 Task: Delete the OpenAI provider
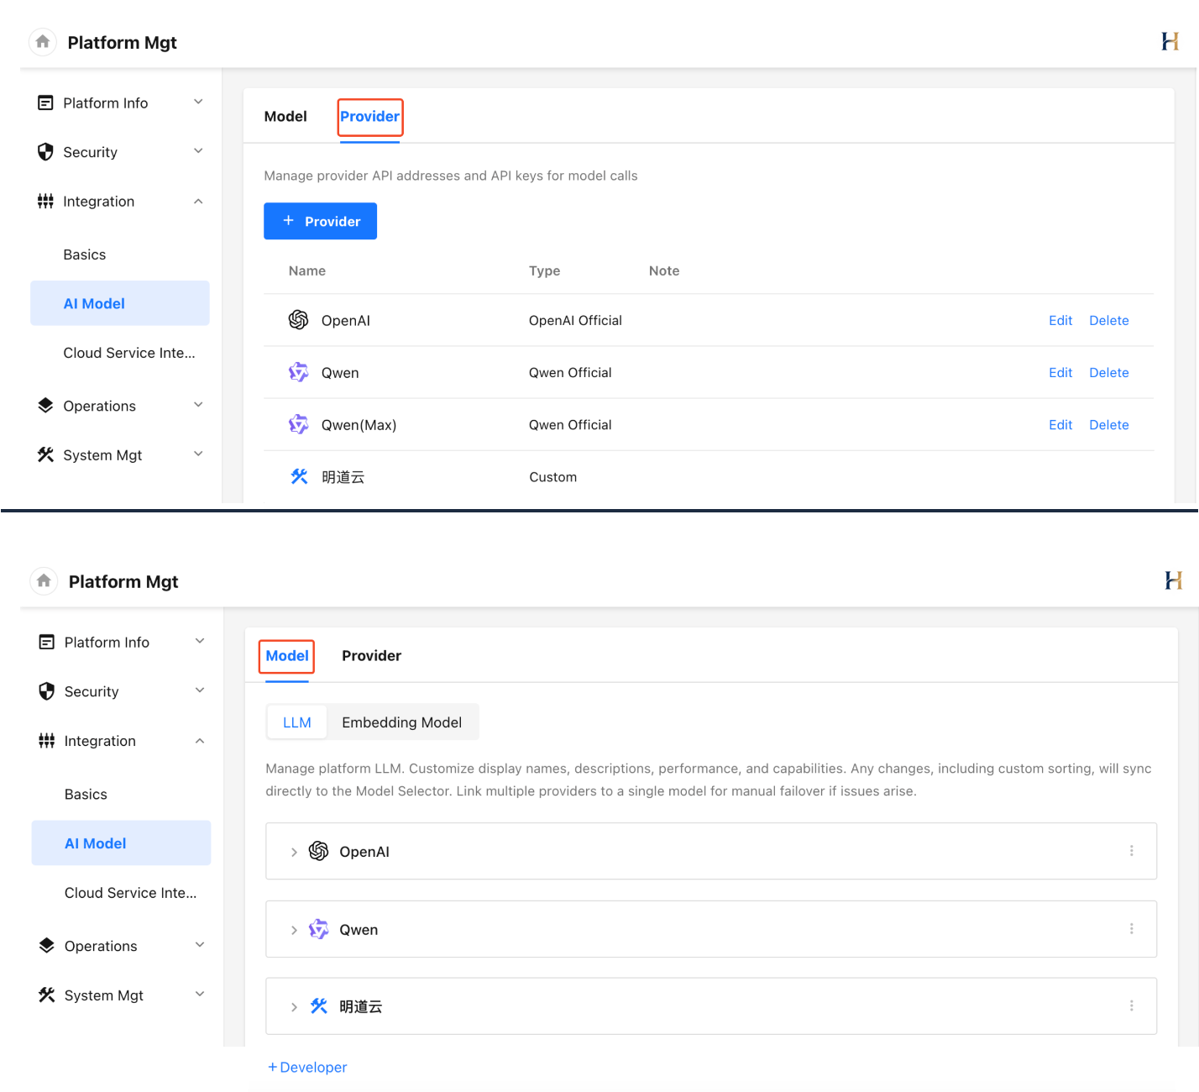point(1109,320)
